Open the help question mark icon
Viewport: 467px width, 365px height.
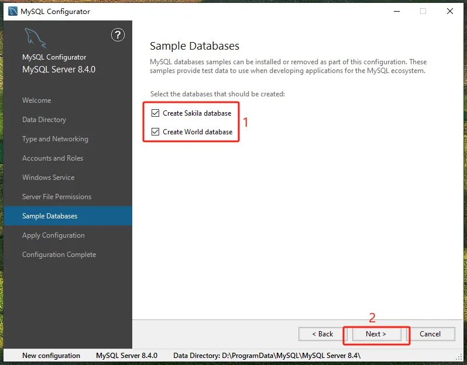pos(118,35)
